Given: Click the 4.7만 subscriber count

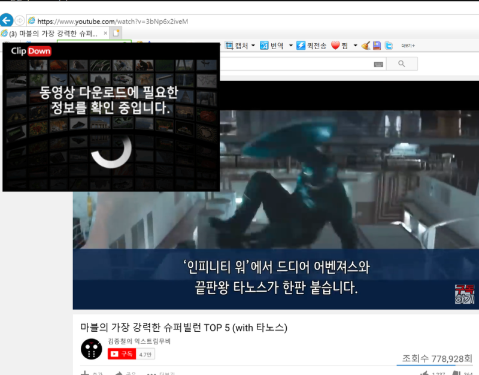Looking at the screenshot, I should (x=145, y=354).
